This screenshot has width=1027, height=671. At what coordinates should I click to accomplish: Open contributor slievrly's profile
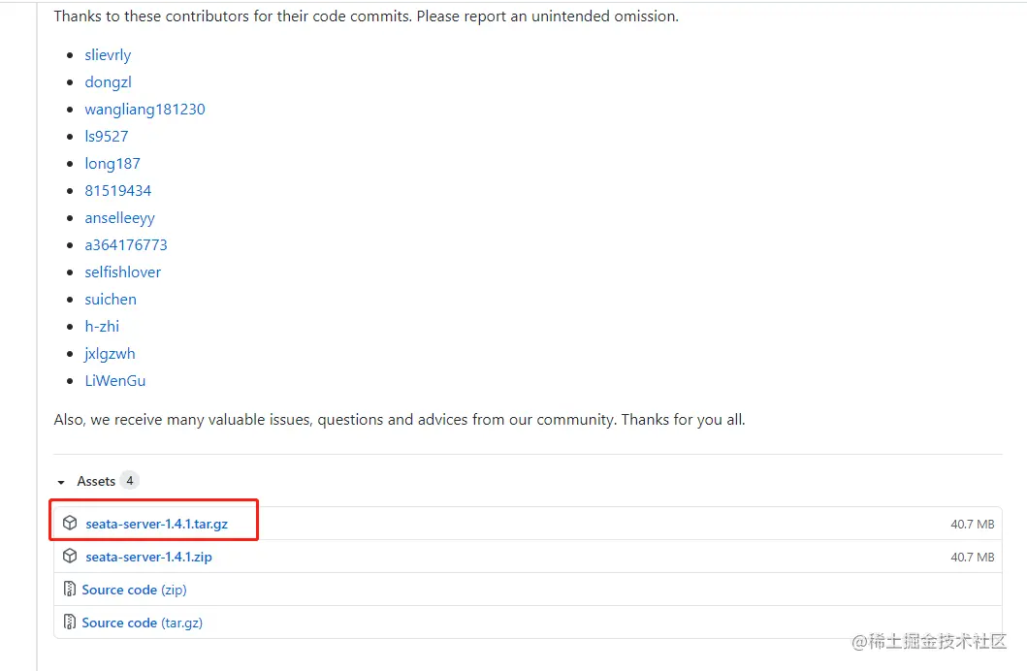coord(108,55)
